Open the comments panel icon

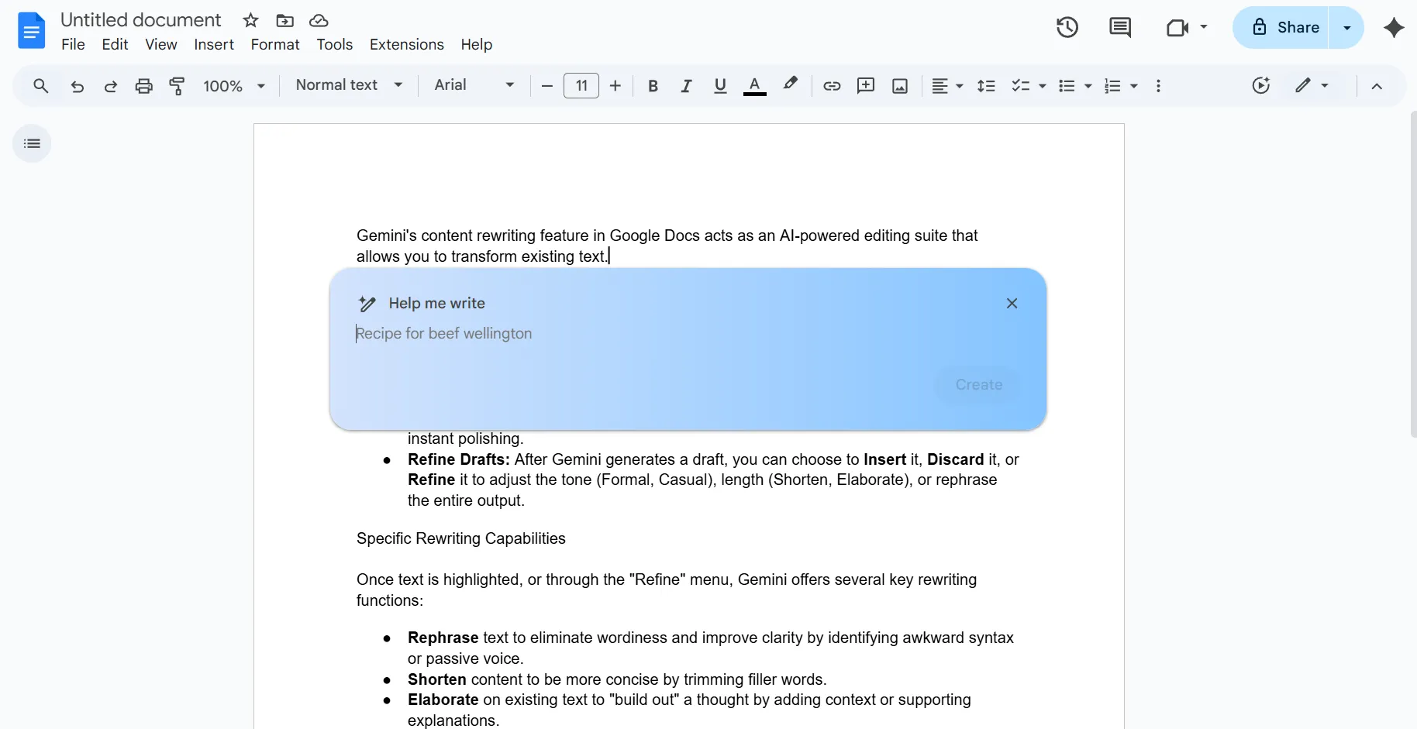click(1120, 27)
